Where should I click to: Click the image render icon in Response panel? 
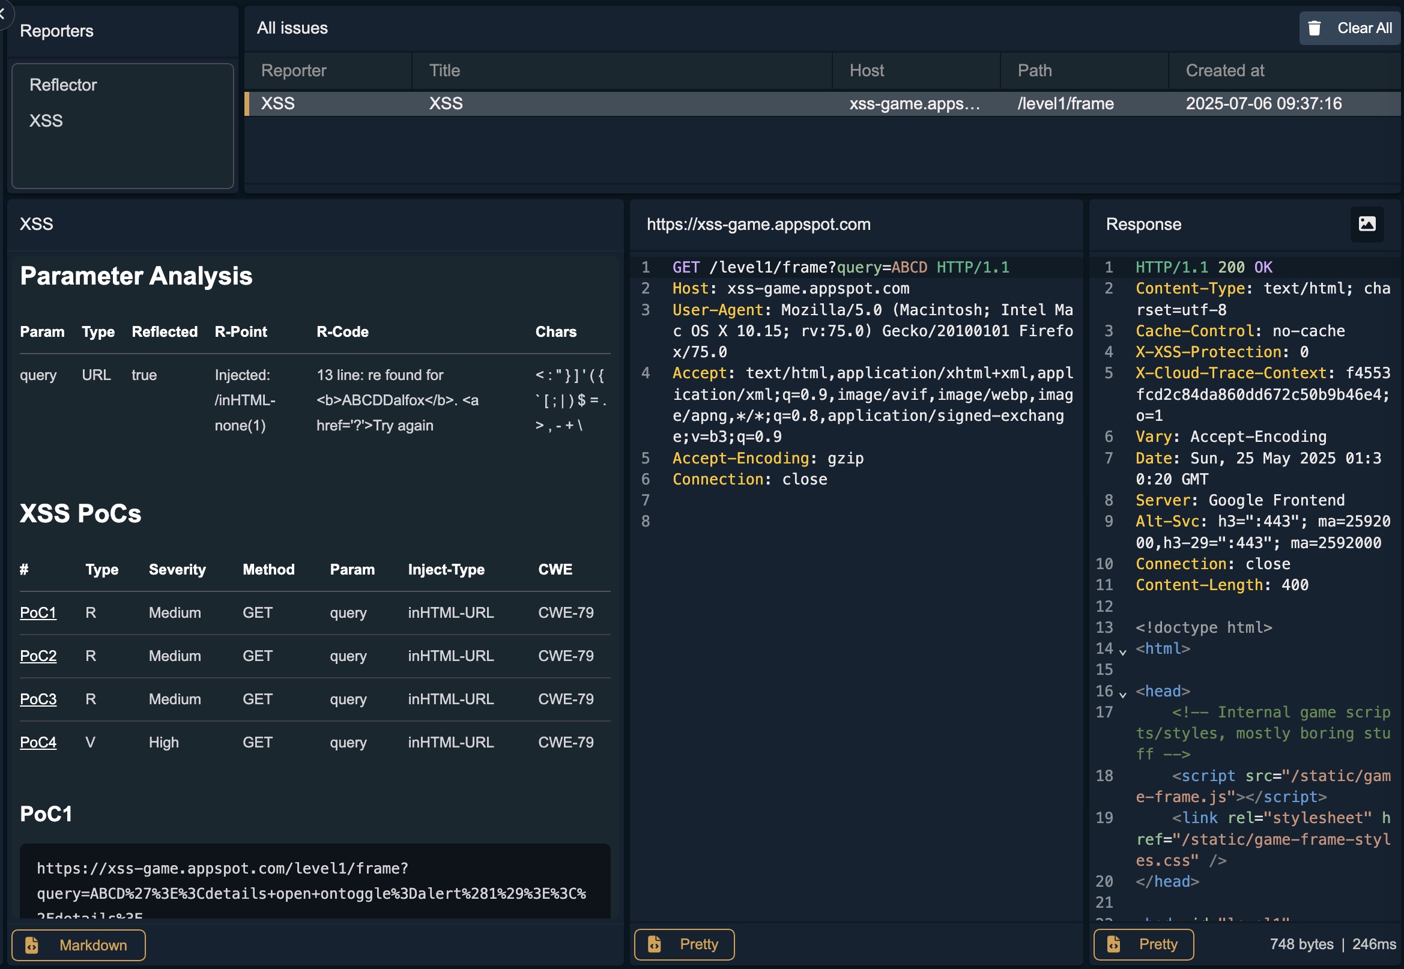click(x=1367, y=224)
